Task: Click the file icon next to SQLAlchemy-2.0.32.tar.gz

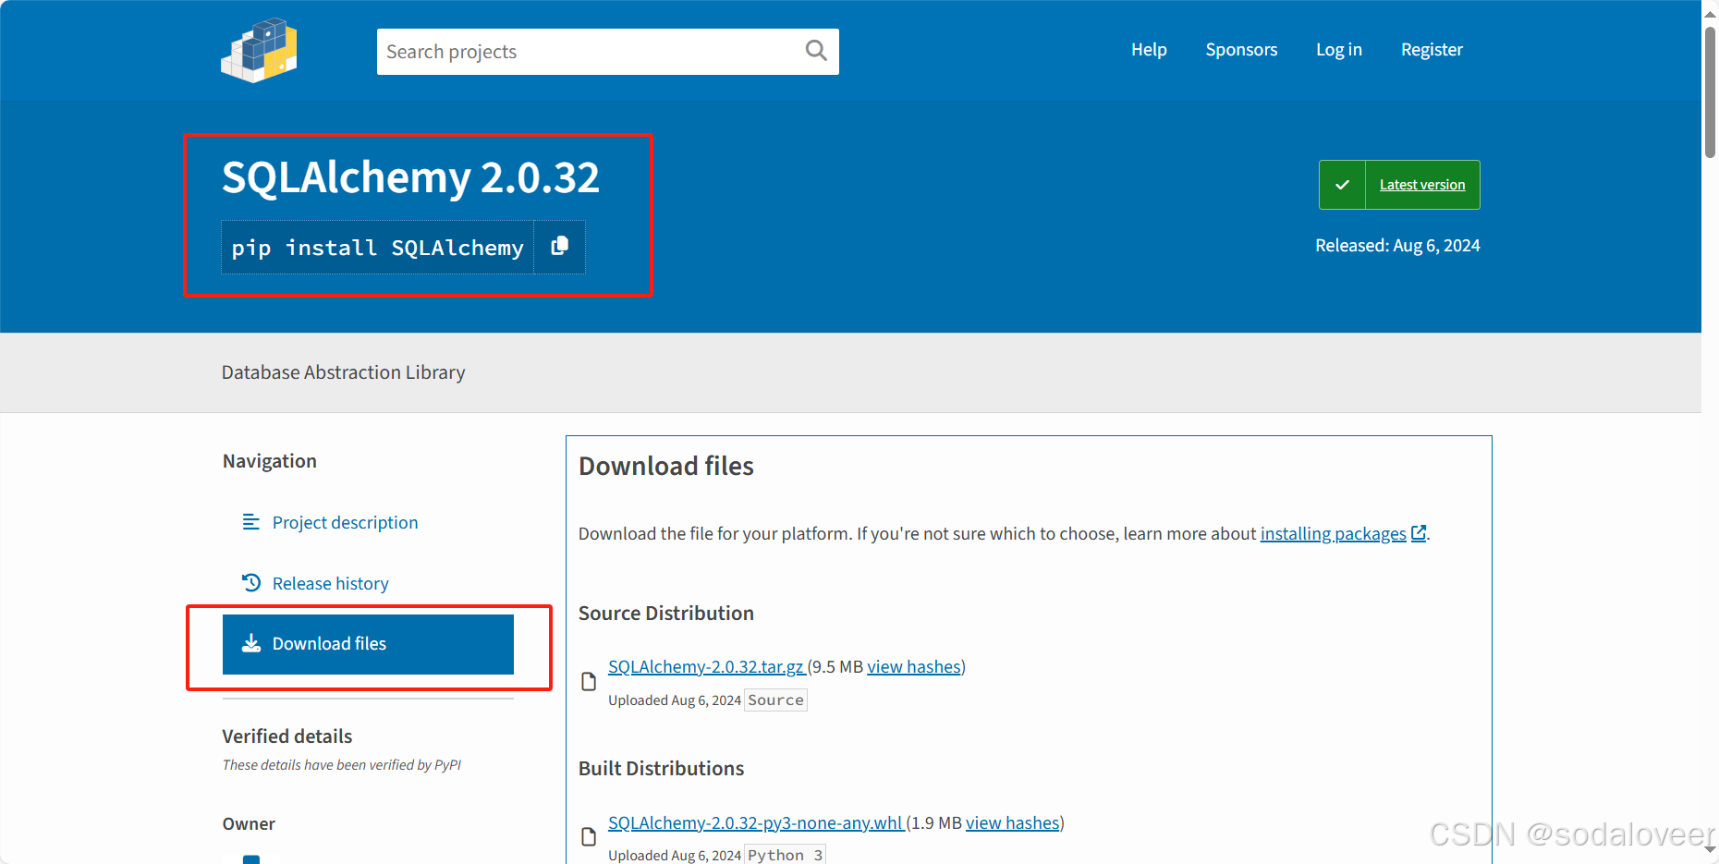Action: tap(589, 682)
